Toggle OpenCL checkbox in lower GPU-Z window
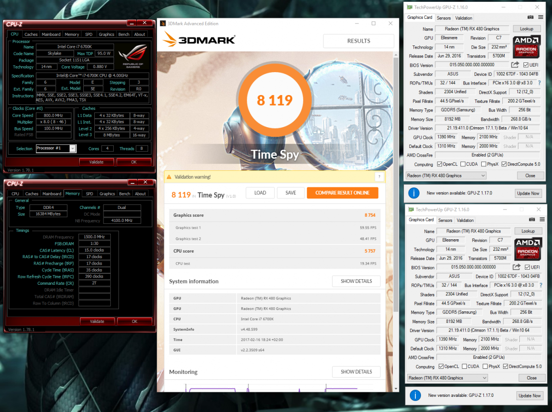The height and width of the screenshot is (412, 552). coord(442,367)
